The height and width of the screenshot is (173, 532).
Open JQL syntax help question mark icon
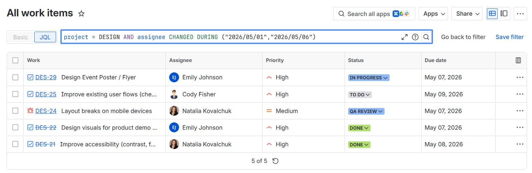415,37
